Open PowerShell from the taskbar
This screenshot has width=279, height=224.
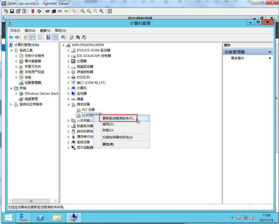pos(40,218)
